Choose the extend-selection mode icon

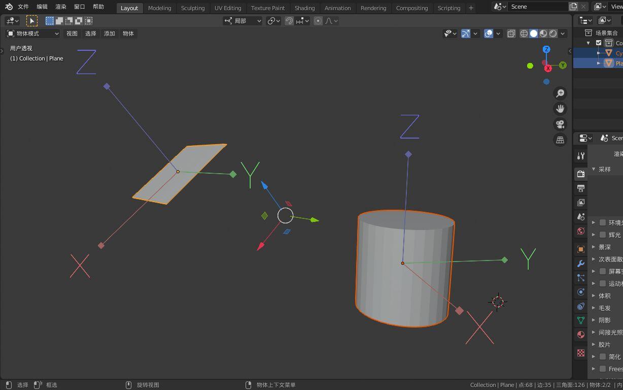click(59, 21)
